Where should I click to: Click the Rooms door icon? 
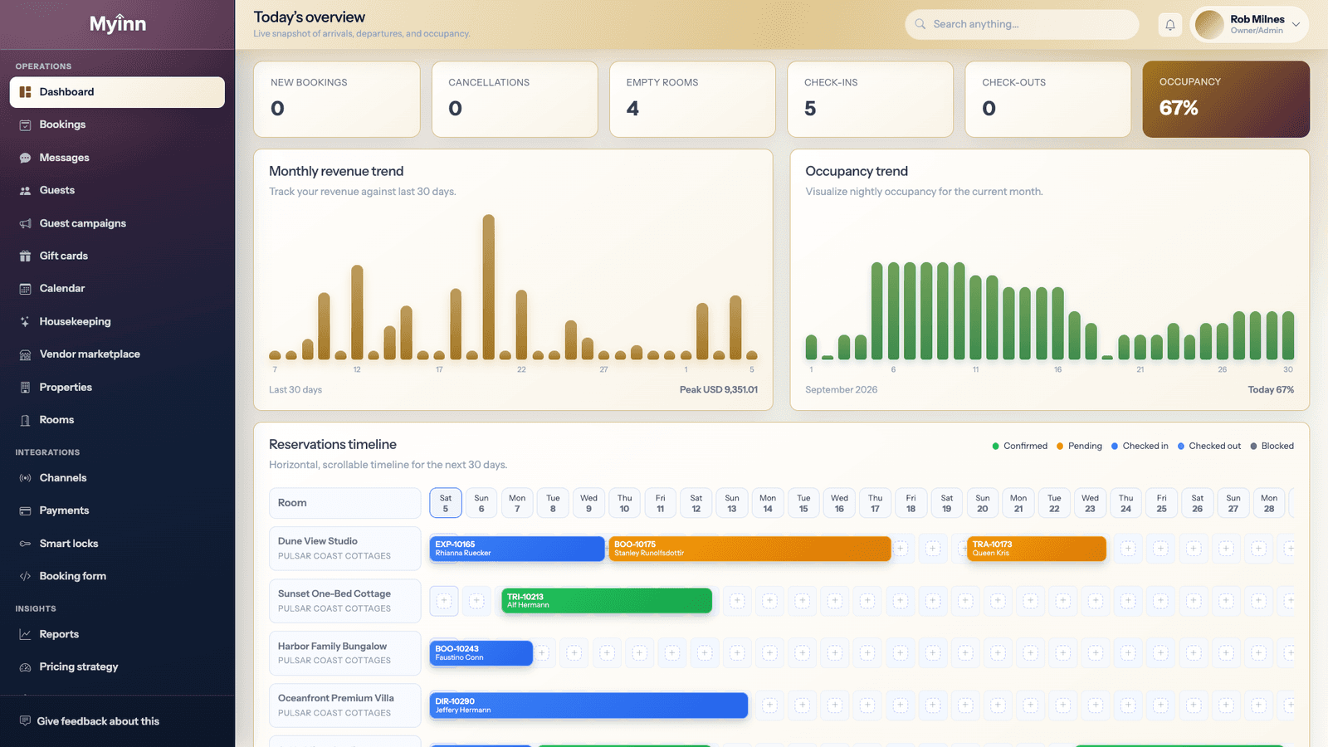coord(25,420)
